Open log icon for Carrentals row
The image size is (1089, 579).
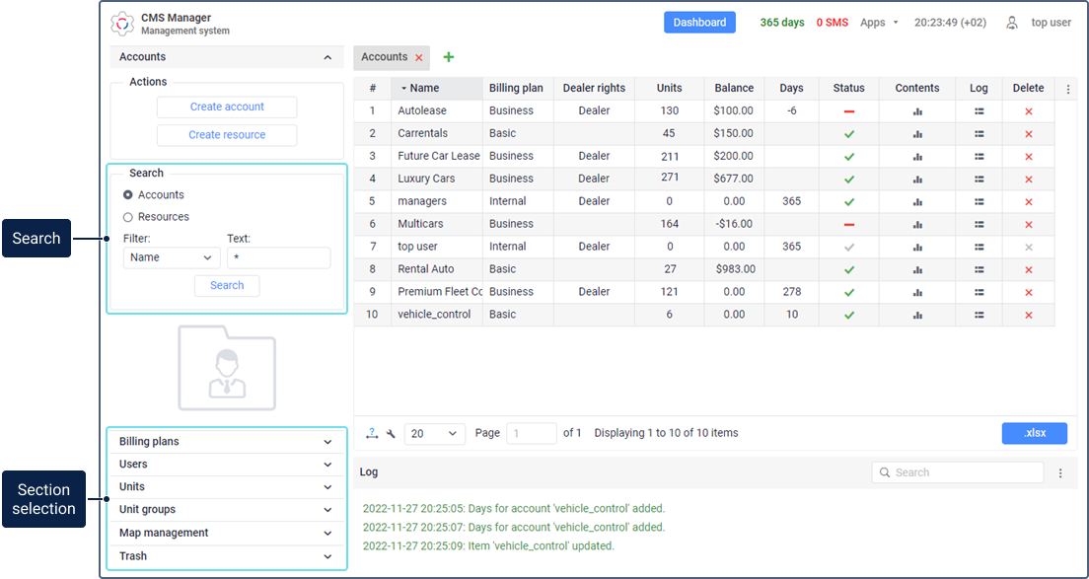point(979,134)
